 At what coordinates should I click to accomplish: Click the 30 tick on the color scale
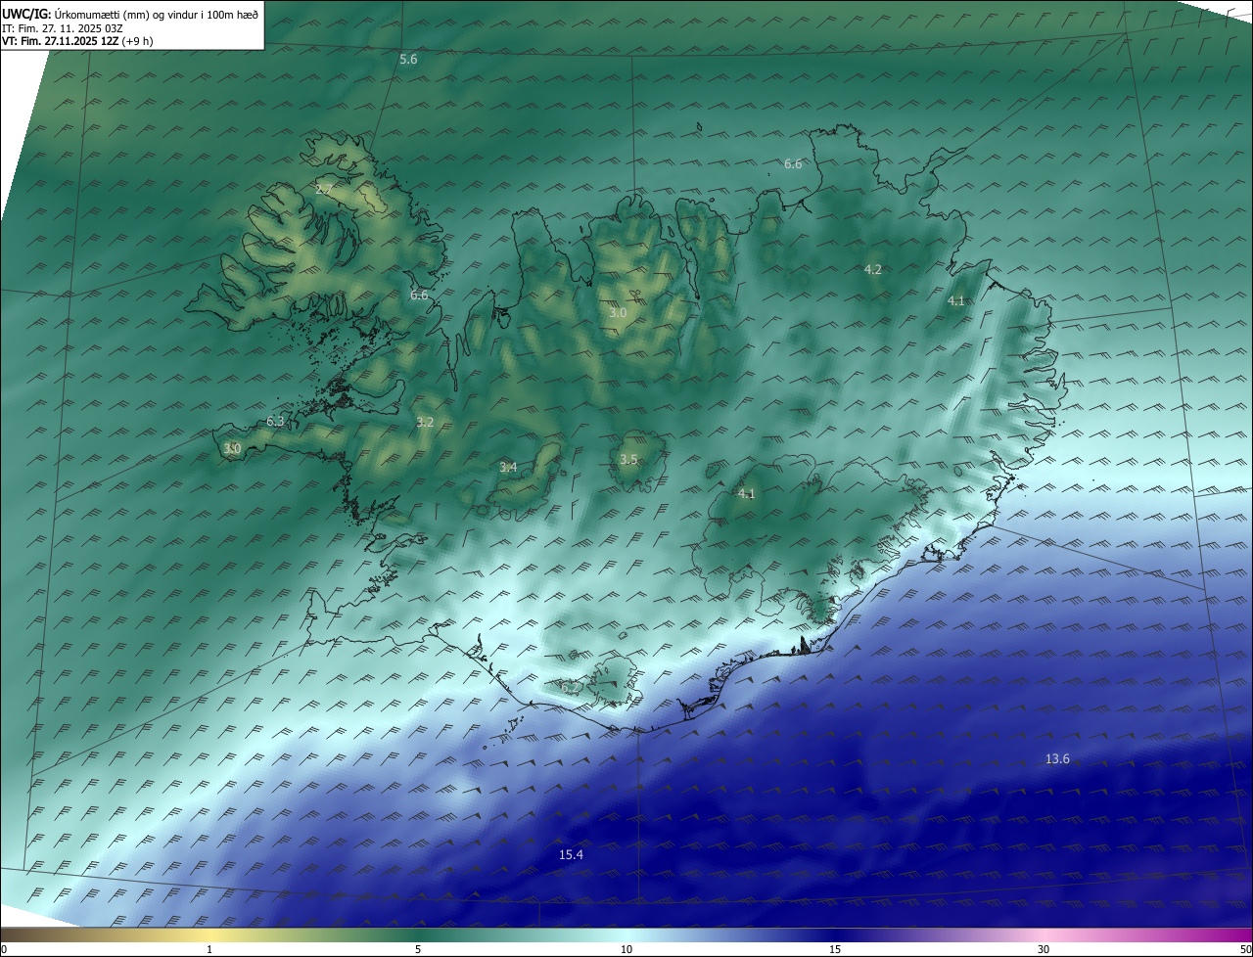(x=1044, y=949)
